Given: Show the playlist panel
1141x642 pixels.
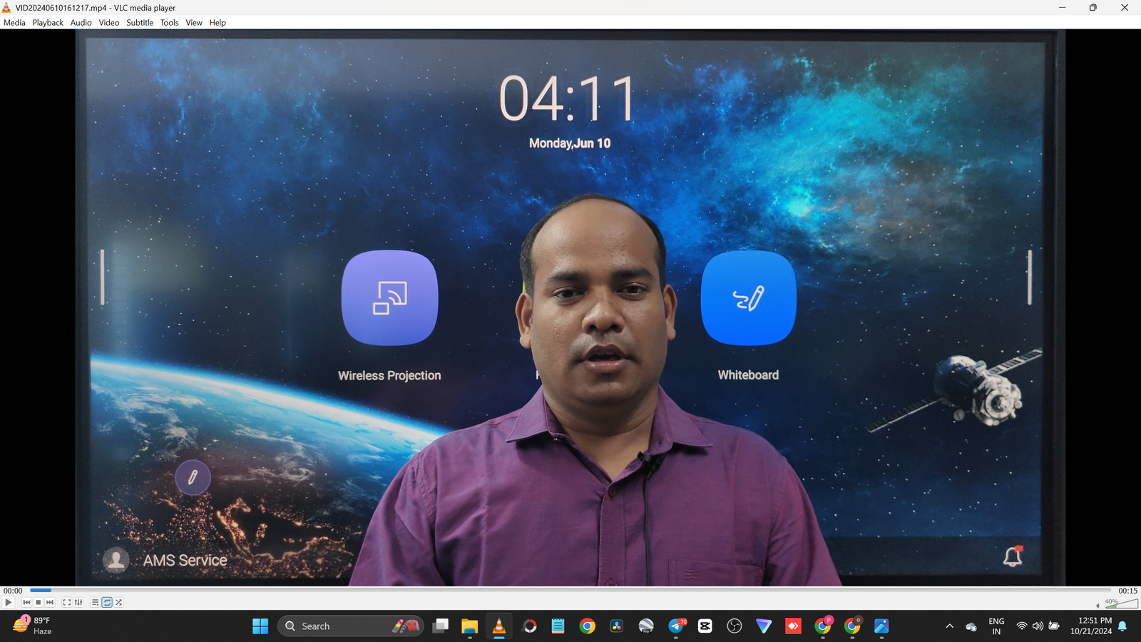Looking at the screenshot, I should click(95, 603).
